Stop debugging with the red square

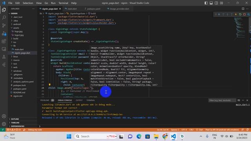point(244,14)
